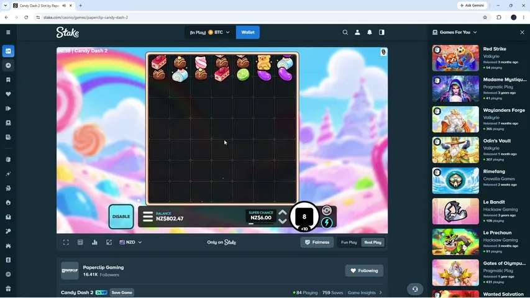Screen dimensions: 530x298
Task: Open Odin's Vault game title
Action: pyautogui.click(x=497, y=141)
